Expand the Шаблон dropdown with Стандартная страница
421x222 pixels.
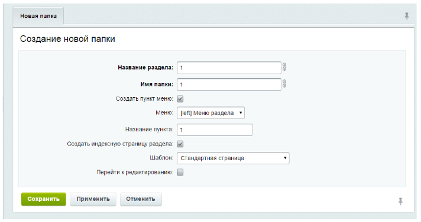tap(233, 158)
